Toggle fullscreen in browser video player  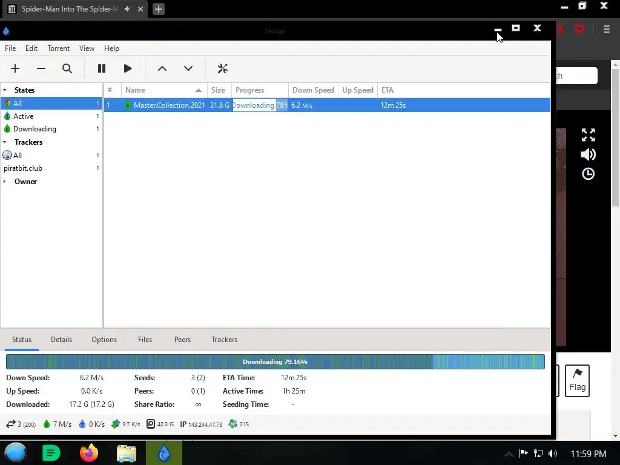[589, 135]
